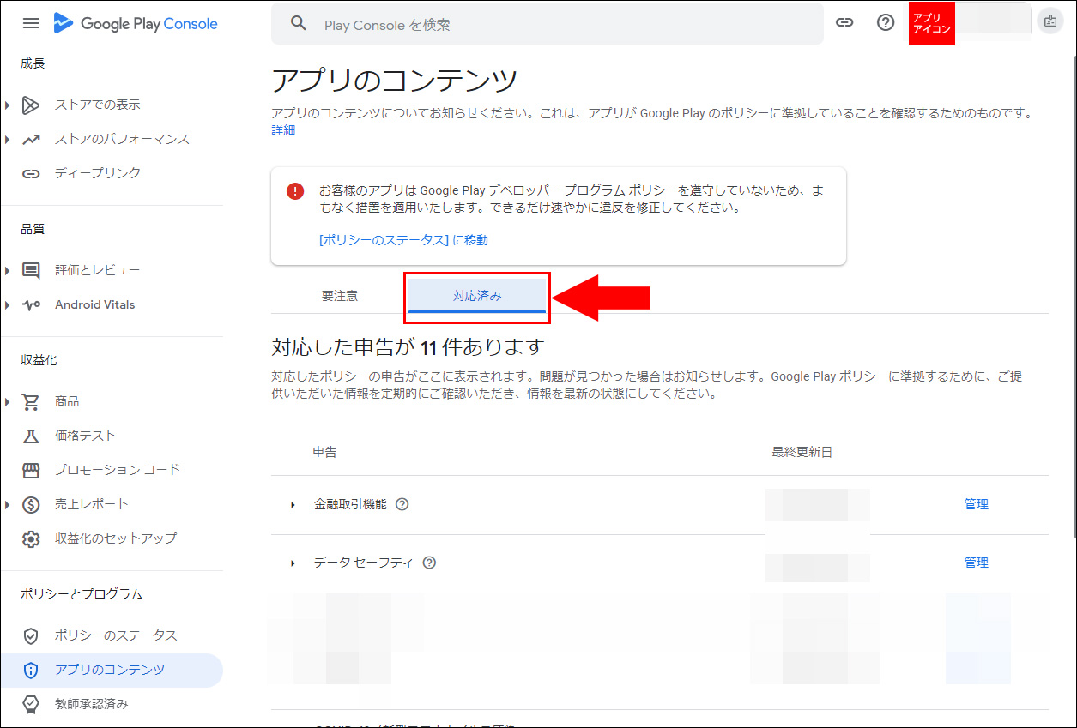Click the アプリのコンテンツ page heading

pyautogui.click(x=395, y=81)
